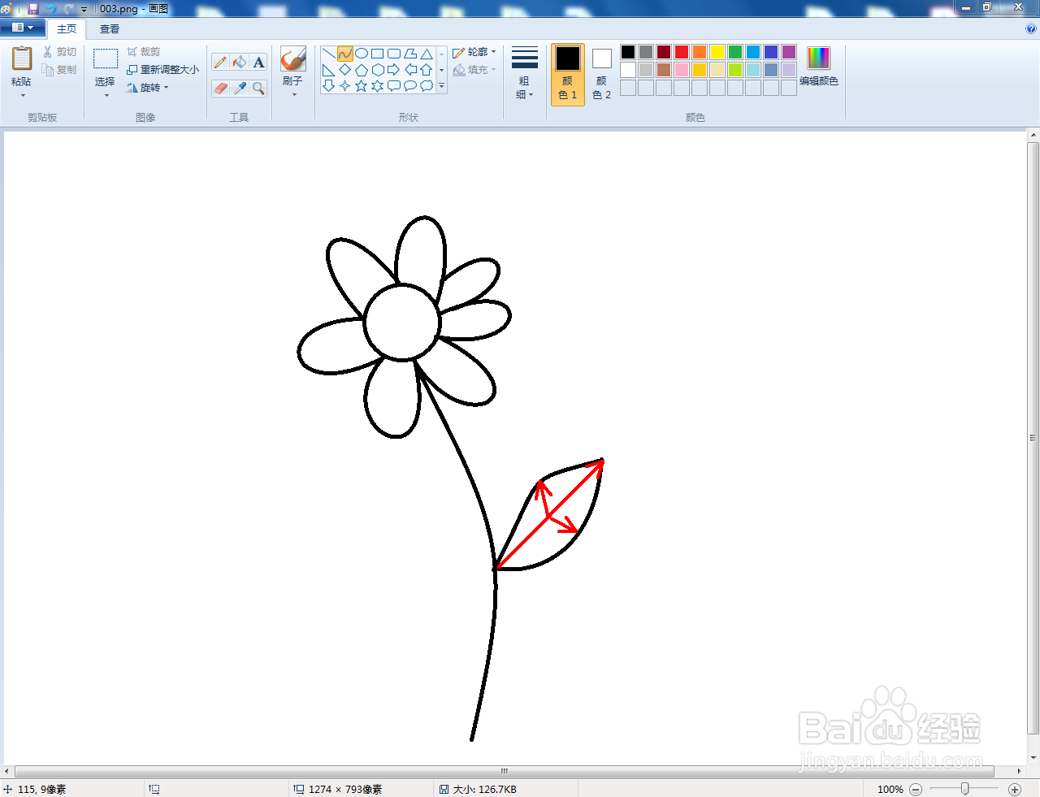The image size is (1040, 797).
Task: Click the Edit colors (编辑颜色) button
Action: point(819,67)
